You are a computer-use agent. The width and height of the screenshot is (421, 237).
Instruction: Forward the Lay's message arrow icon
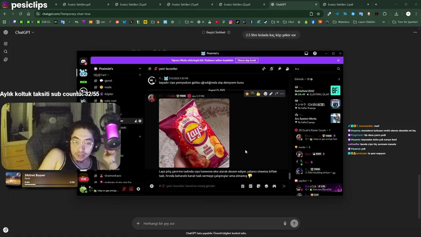pos(277,94)
